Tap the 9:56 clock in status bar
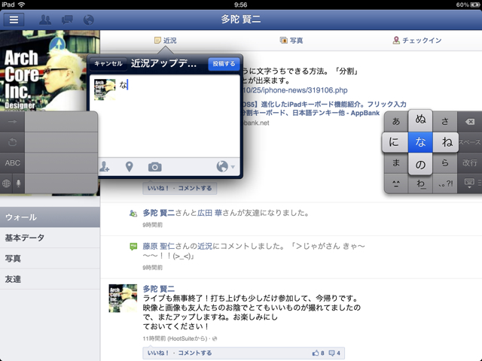482x361 pixels. coord(241,5)
